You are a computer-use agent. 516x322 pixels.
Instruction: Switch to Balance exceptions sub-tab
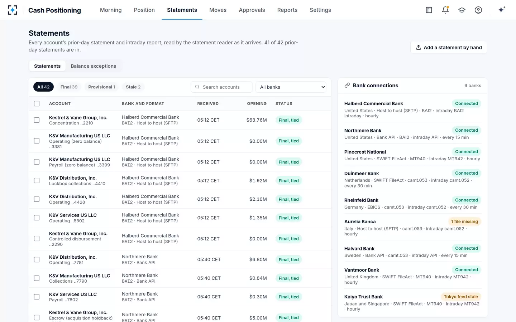click(x=94, y=66)
